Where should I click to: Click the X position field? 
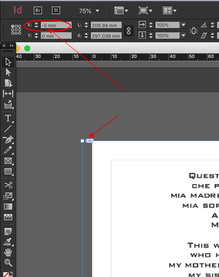(56, 25)
